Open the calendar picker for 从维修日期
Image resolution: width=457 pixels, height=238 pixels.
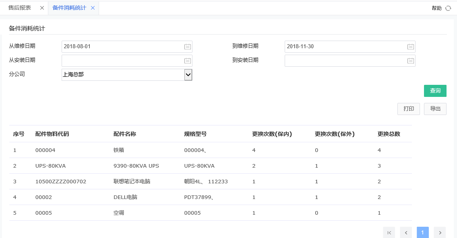[x=187, y=46]
